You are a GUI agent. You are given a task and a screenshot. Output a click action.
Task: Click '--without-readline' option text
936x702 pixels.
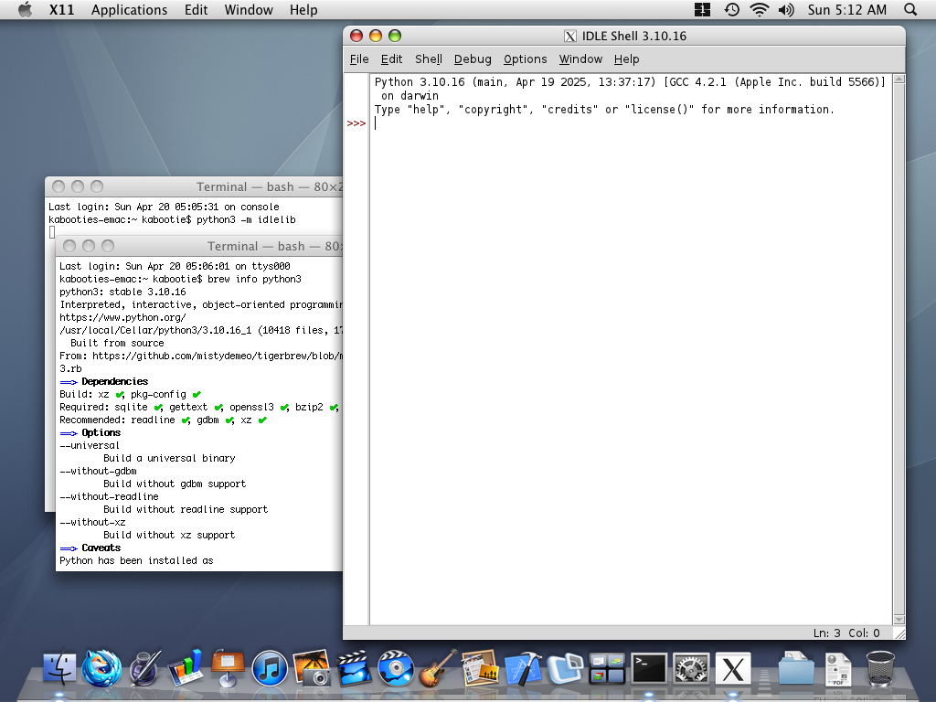pos(110,496)
